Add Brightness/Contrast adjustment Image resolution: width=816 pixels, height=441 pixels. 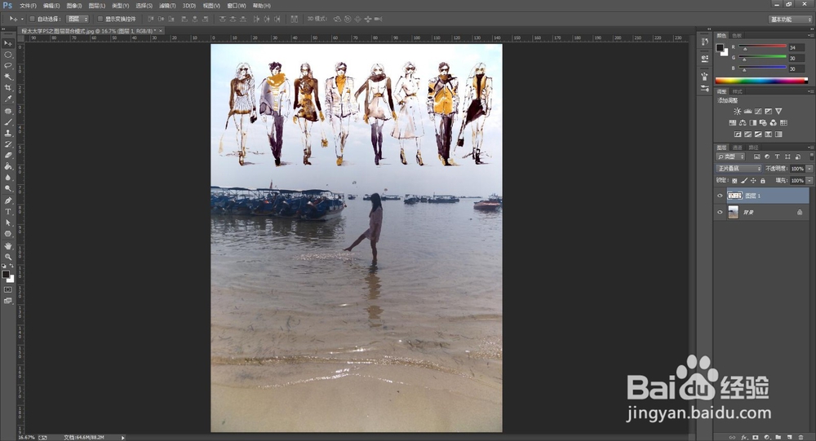738,112
